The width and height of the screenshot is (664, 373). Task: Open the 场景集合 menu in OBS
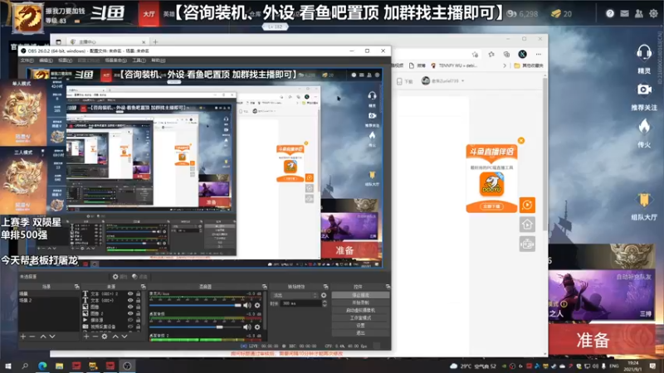tap(115, 61)
